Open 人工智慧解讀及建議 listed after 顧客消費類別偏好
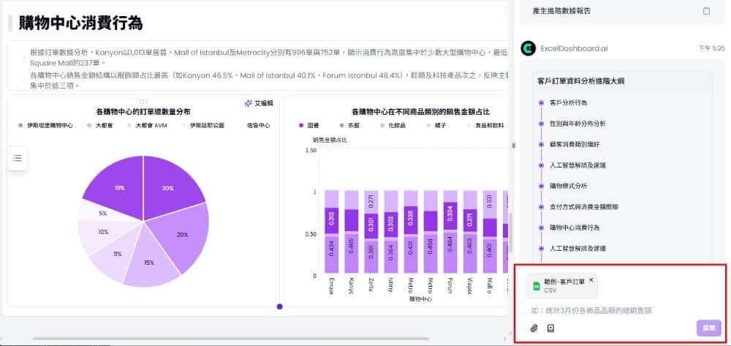This screenshot has width=731, height=346. pos(577,165)
